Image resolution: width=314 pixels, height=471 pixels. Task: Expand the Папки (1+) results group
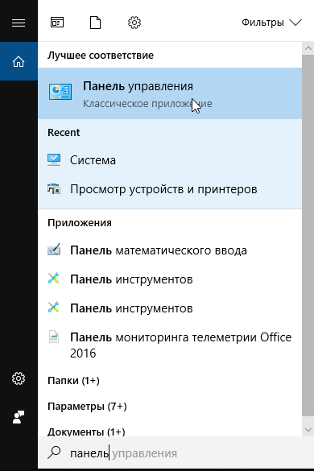point(73,381)
